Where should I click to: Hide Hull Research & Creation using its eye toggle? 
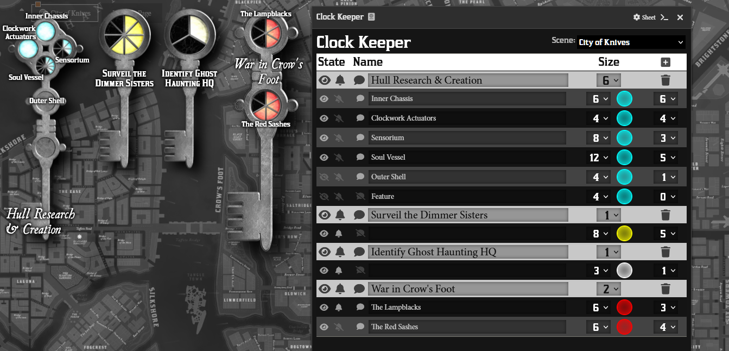point(324,80)
